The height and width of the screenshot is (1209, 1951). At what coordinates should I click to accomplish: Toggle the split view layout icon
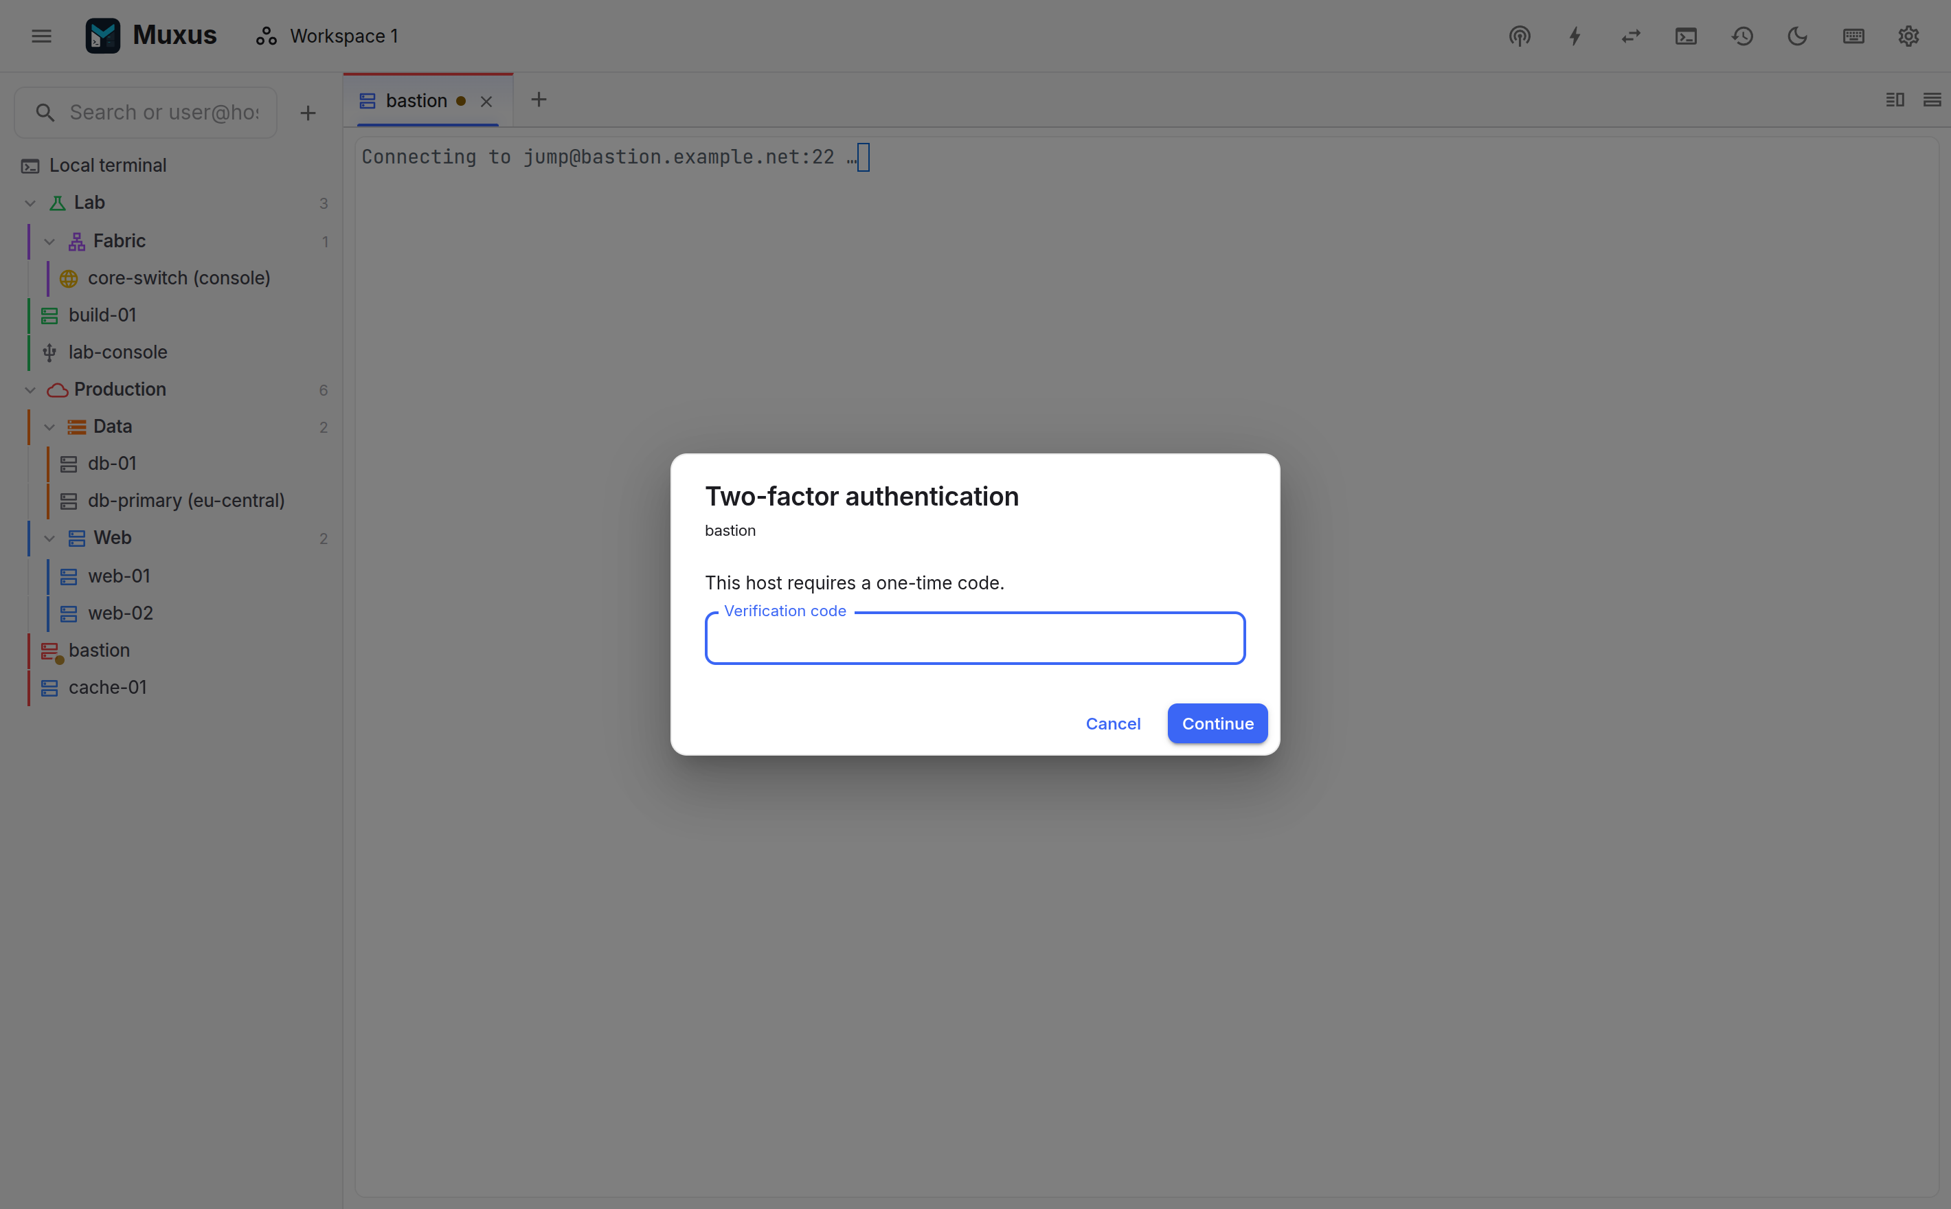coord(1895,99)
